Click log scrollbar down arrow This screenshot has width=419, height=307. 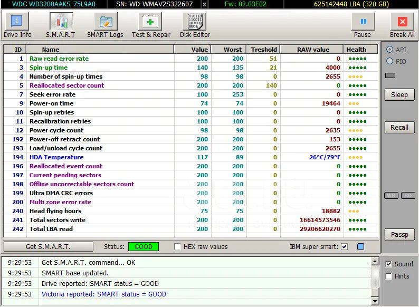[x=375, y=301]
